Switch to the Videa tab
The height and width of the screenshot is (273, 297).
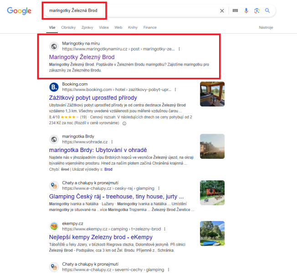104,28
